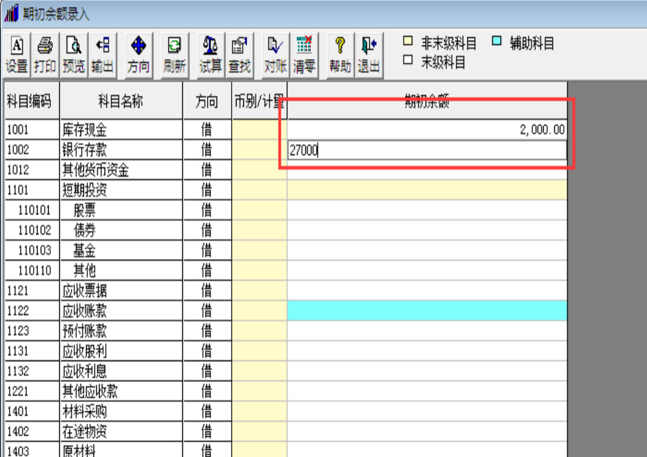Click the 科目编码 column header
Screen dimensions: 647x457
[x=32, y=100]
